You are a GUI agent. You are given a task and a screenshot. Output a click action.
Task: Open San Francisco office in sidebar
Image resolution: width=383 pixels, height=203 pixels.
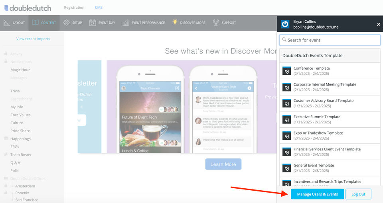[x=27, y=200]
